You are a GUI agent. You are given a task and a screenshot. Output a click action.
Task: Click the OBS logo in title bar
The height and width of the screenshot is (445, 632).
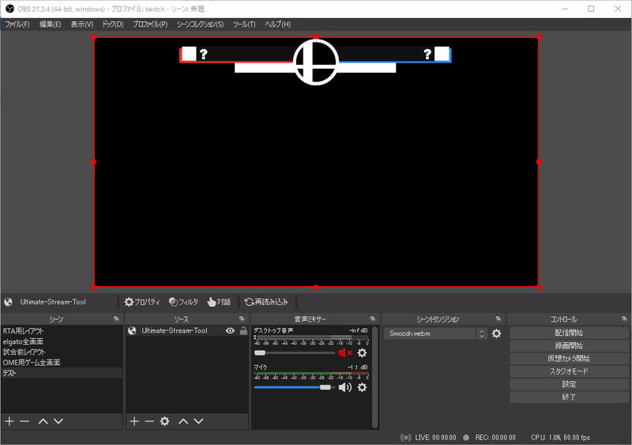click(x=9, y=9)
